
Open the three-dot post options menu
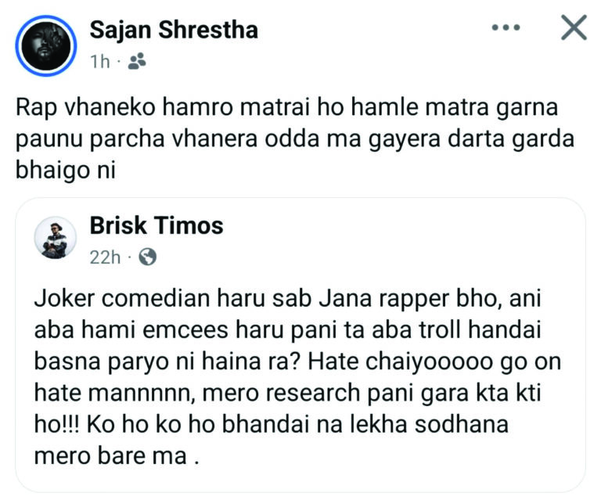coord(505,29)
